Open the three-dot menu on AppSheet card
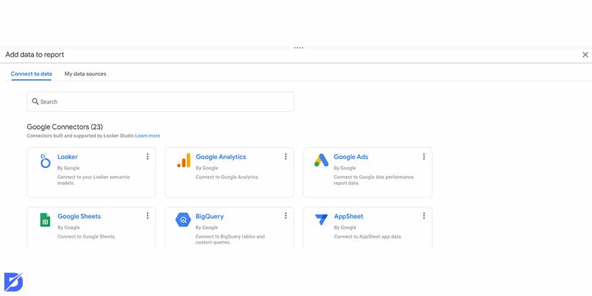Viewport: 592px width, 296px height. 424,216
